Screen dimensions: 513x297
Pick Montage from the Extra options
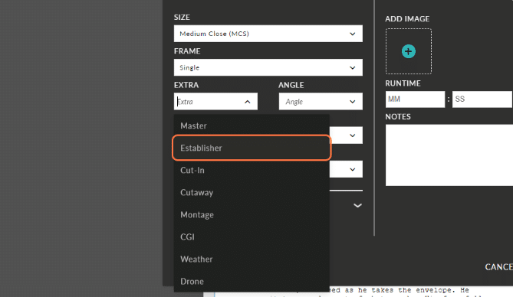click(x=252, y=214)
